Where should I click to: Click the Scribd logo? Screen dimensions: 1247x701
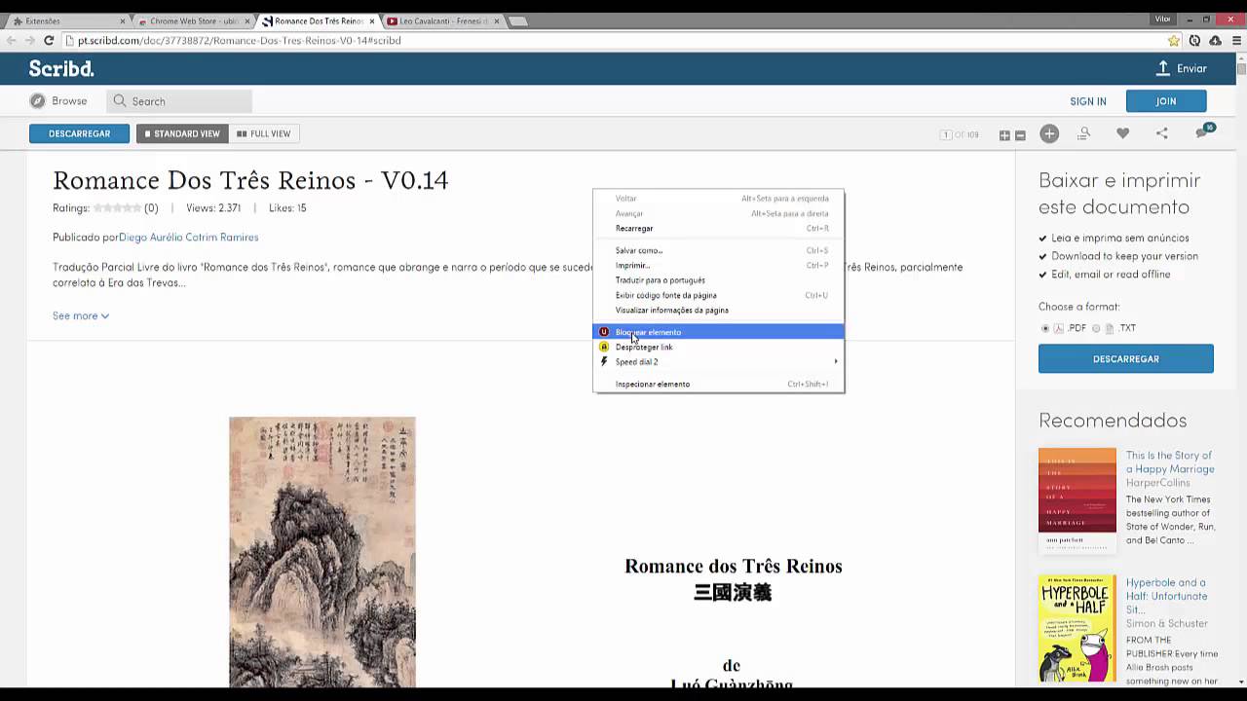pos(61,68)
